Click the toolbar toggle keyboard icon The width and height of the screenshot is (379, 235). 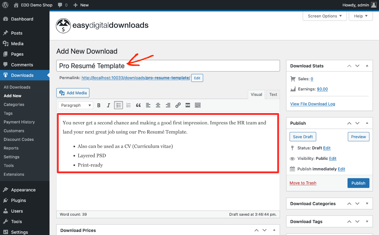pos(198,105)
